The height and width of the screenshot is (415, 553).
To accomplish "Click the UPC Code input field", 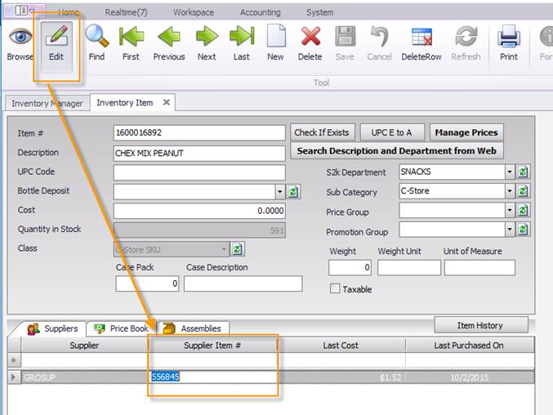I will coord(199,172).
